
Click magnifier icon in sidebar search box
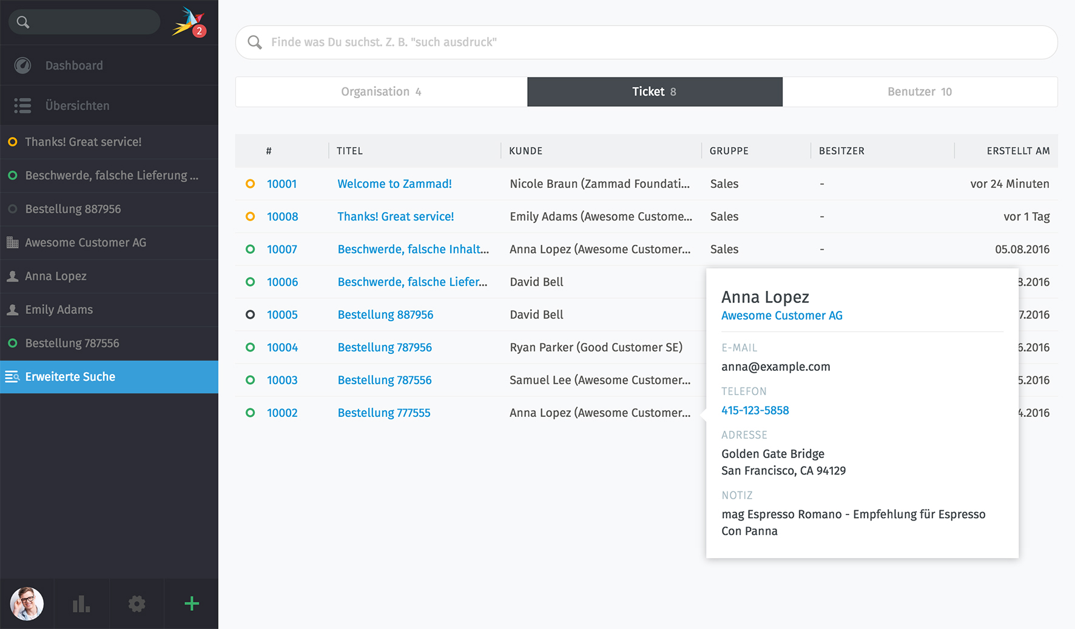(x=23, y=22)
